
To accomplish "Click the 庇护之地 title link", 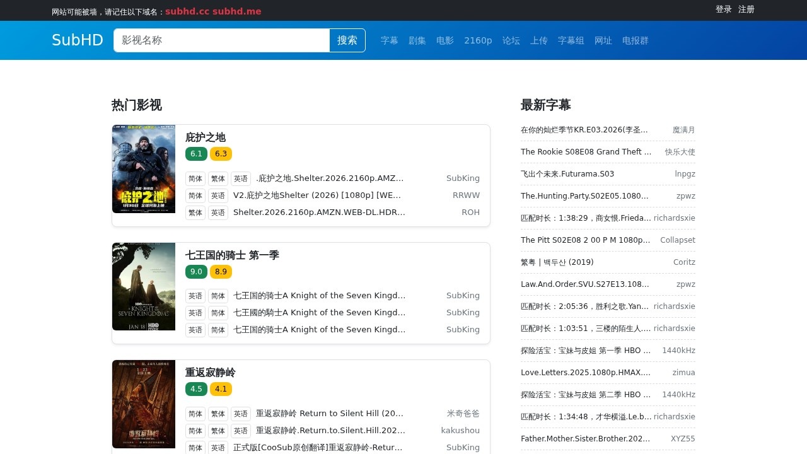I will click(205, 137).
